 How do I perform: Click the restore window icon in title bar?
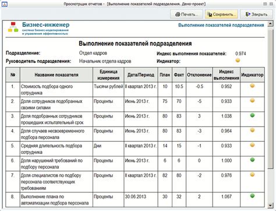tap(265, 4)
